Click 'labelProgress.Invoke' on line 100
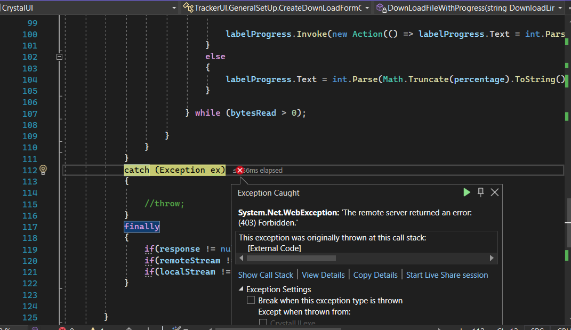The image size is (571, 330). click(x=276, y=34)
